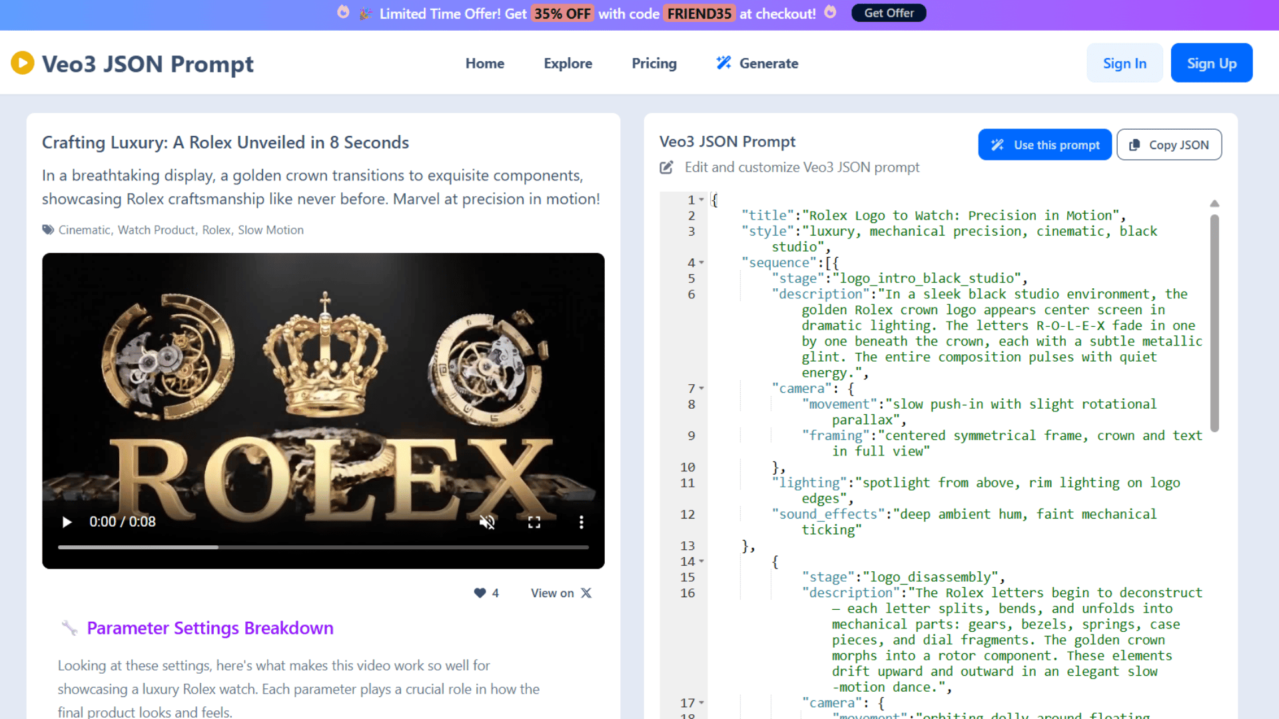The image size is (1279, 719).
Task: Click edit pencil icon beside customize text
Action: click(666, 168)
